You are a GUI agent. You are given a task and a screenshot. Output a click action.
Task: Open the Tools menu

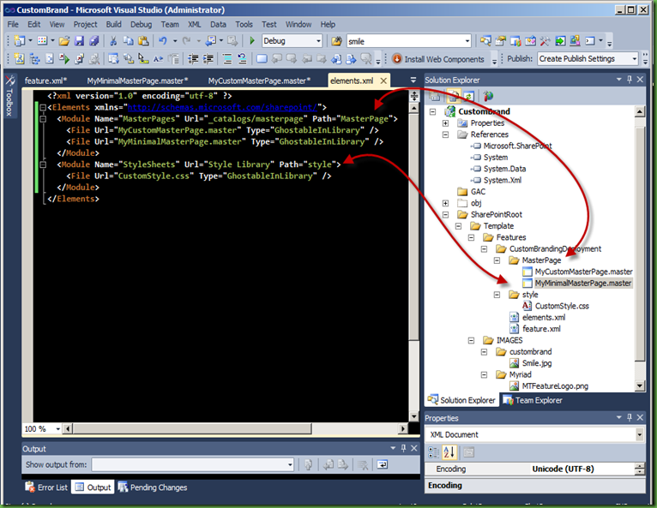pyautogui.click(x=244, y=24)
